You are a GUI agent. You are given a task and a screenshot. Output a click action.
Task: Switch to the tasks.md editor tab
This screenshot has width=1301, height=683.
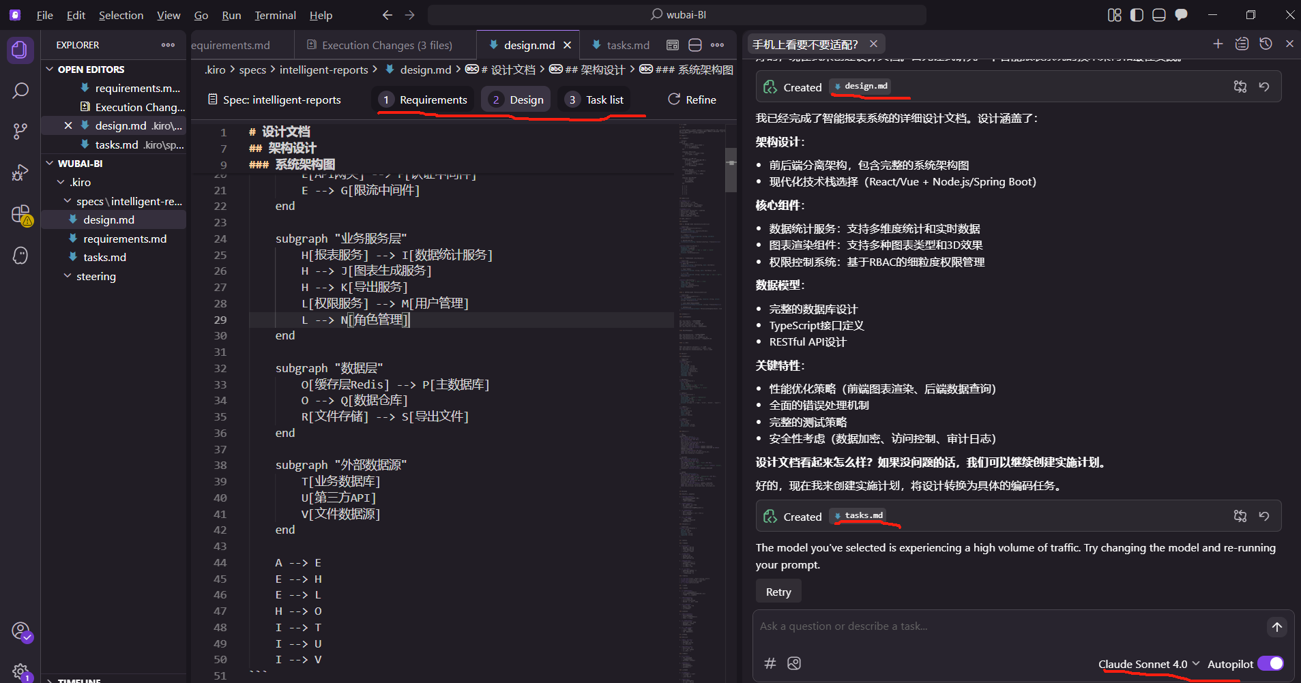[620, 45]
